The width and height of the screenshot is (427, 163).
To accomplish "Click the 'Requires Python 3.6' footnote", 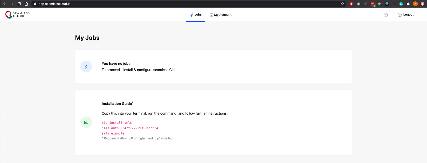I will click(x=137, y=138).
